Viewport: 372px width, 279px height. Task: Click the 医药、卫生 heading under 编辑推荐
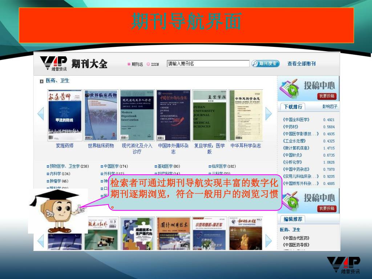coord(290,230)
